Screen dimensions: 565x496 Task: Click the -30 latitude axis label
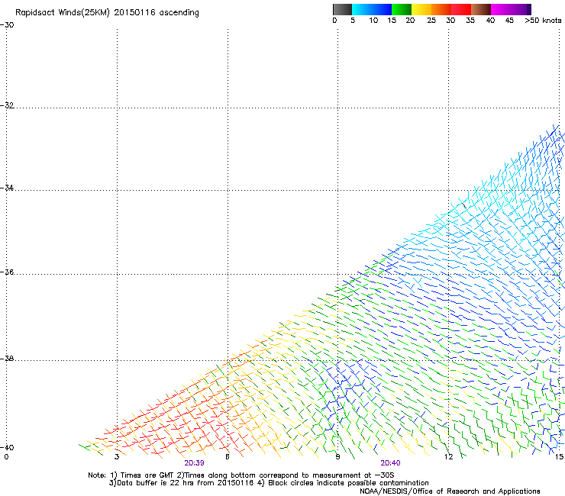pos(7,25)
